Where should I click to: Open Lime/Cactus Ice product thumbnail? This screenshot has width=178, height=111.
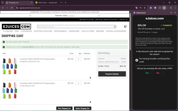tap(10, 90)
